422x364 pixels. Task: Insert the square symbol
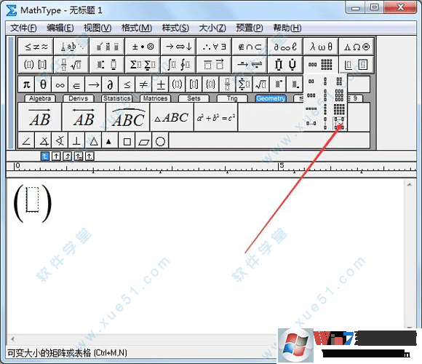pos(127,141)
